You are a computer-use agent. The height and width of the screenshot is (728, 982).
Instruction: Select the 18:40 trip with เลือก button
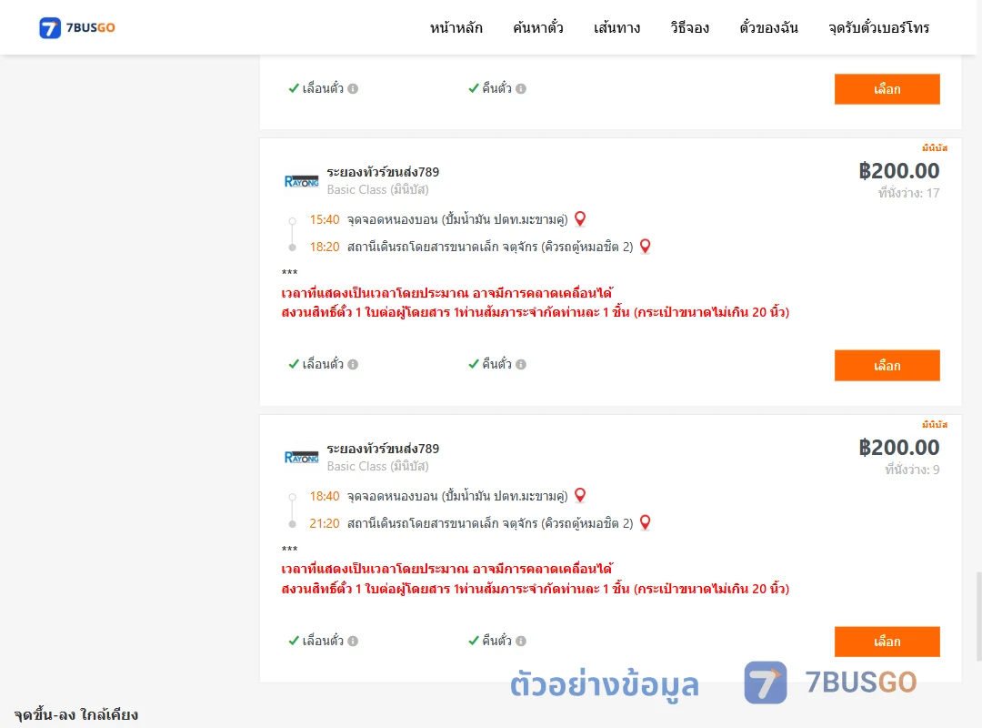pos(887,642)
